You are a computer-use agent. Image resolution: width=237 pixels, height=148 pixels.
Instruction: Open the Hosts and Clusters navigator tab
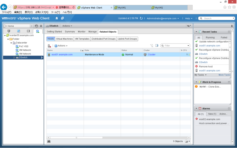tap(9, 31)
